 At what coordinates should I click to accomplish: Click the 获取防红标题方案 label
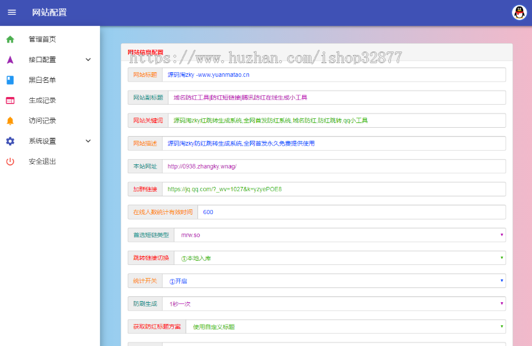pyautogui.click(x=157, y=326)
